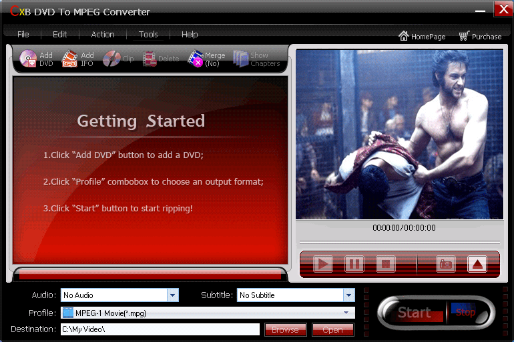Take a snapshot with camera icon
Image resolution: width=514 pixels, height=342 pixels.
point(446,264)
